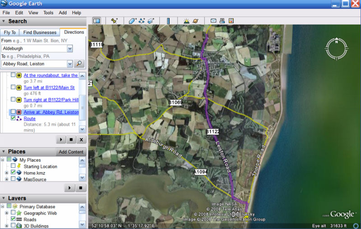Open the To address dropdown
Image resolution: width=361 pixels, height=229 pixels.
(70, 64)
